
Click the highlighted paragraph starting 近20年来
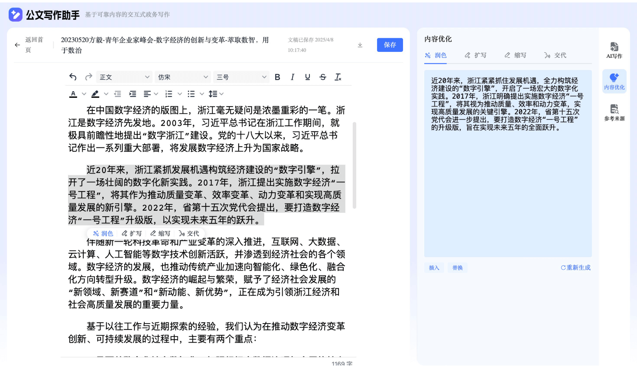point(206,195)
